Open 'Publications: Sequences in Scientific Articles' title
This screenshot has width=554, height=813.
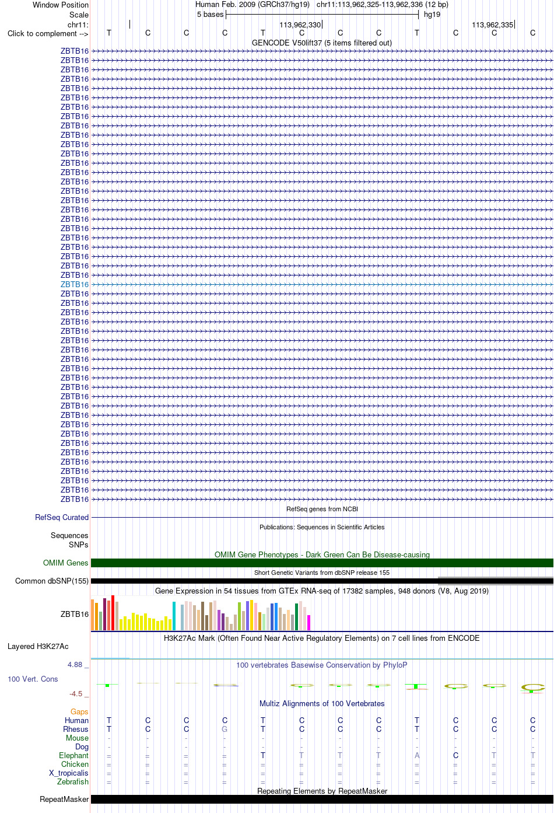click(322, 527)
